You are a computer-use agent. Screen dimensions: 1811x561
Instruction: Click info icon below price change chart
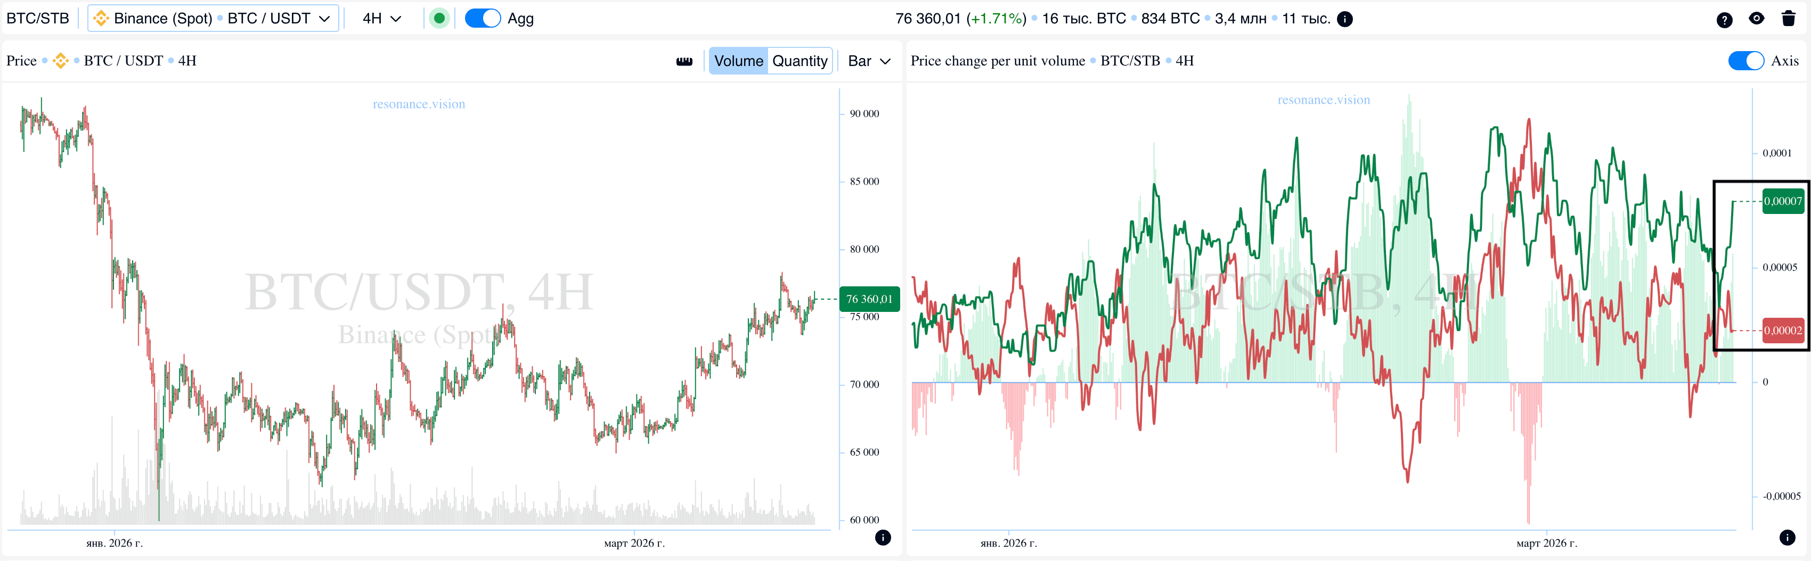click(1787, 538)
